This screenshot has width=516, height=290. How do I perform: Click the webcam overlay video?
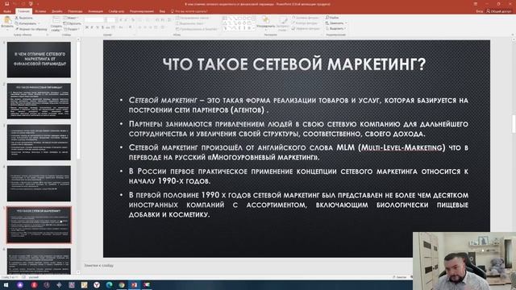coord(464,261)
